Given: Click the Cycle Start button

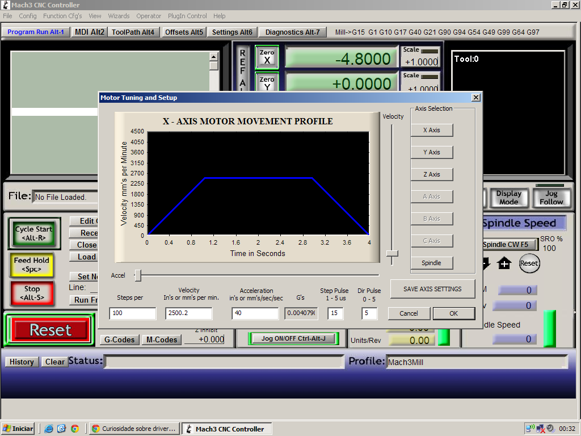Looking at the screenshot, I should [34, 233].
